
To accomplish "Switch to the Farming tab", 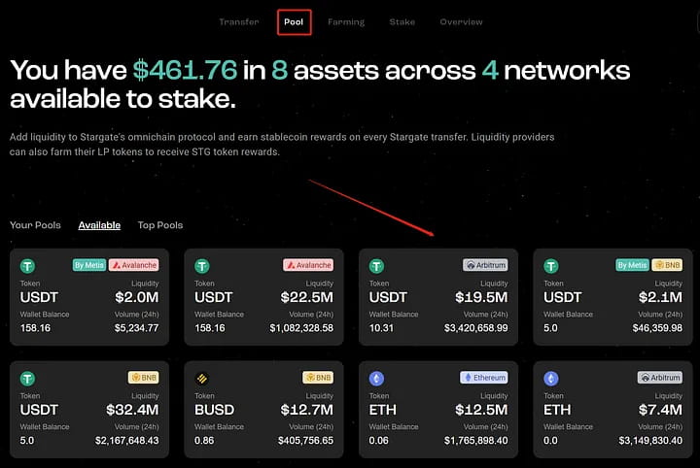I will (x=346, y=21).
